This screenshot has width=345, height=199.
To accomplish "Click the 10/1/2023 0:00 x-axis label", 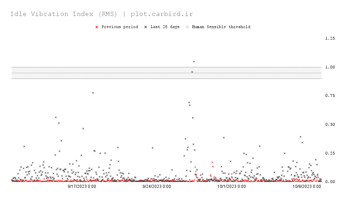I will coord(231,186).
